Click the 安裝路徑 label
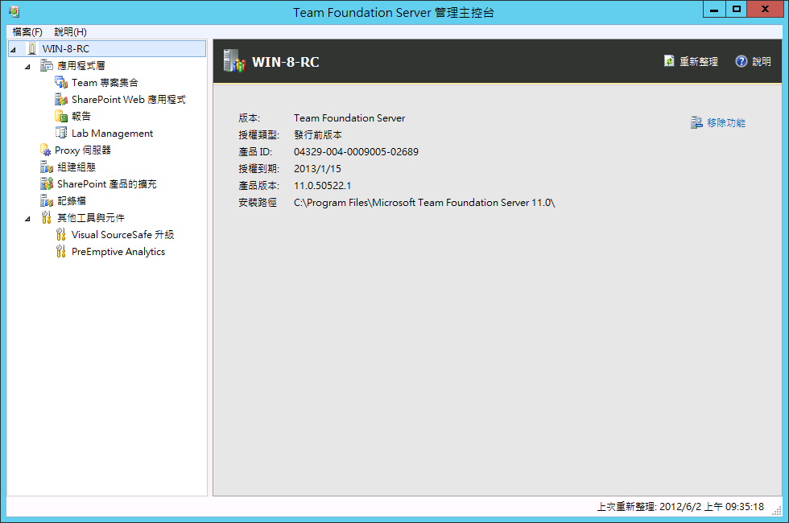Screen dimensions: 789x523 (x=258, y=203)
